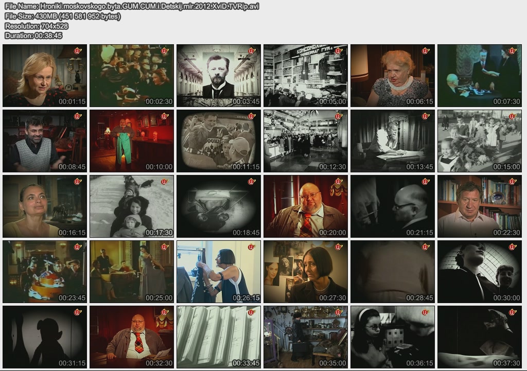Open the children with flowers frame at 00:15:00
Viewport: 527px width, 371px height.
(480, 141)
